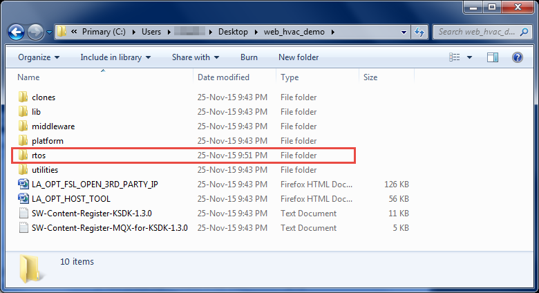The image size is (539, 293).
Task: Select the middleware folder icon
Action: pyautogui.click(x=23, y=126)
